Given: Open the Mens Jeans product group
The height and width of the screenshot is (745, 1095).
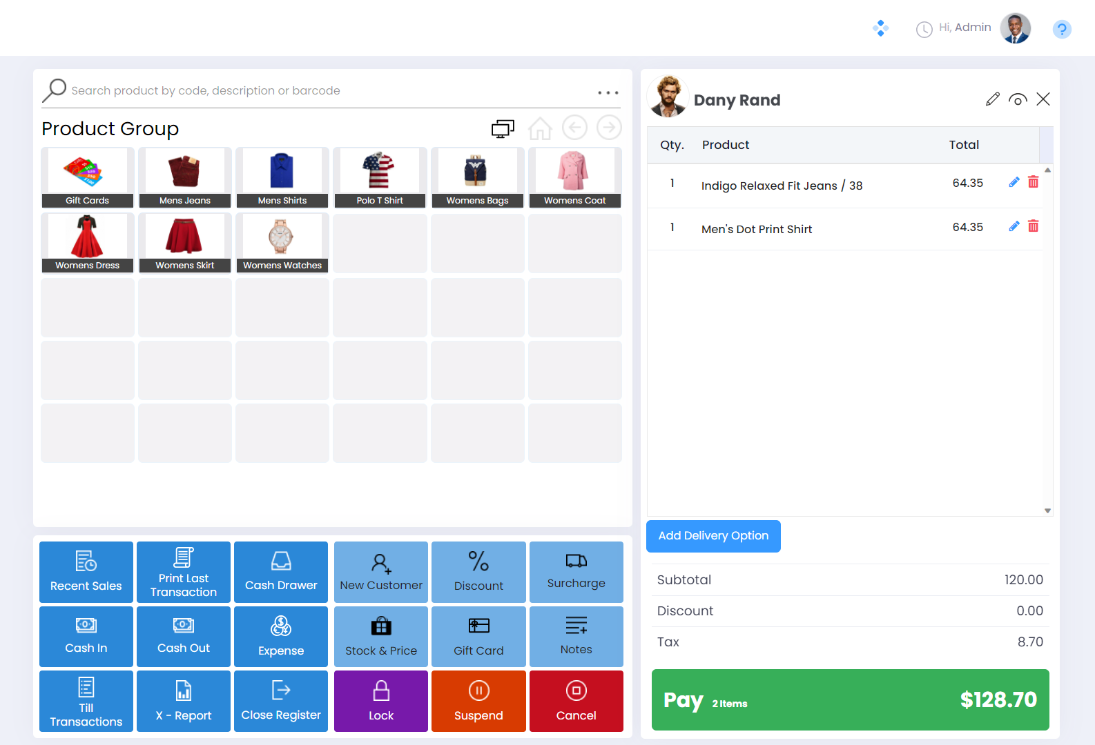Looking at the screenshot, I should (x=185, y=178).
